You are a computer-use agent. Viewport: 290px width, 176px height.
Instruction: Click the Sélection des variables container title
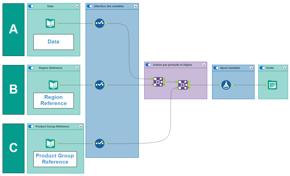click(109, 6)
